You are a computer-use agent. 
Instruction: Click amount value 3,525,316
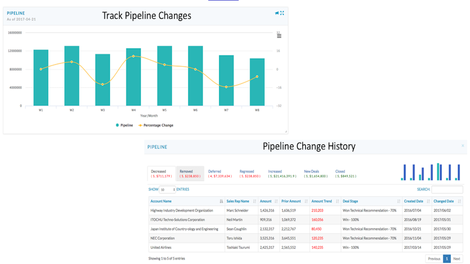coord(267,238)
